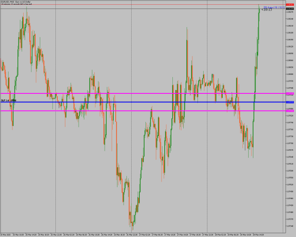Click the blue BUY order entry line label

coord(9,100)
